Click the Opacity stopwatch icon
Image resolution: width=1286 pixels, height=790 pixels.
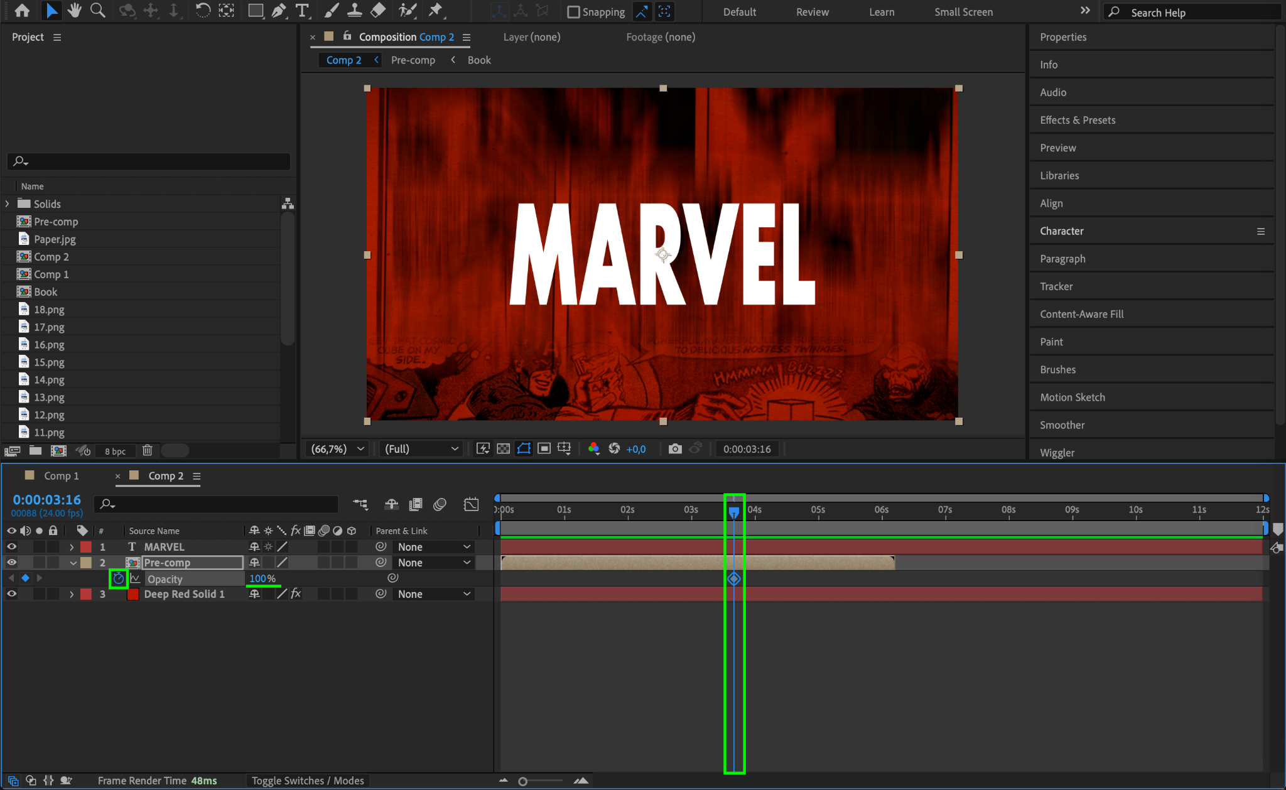point(118,578)
